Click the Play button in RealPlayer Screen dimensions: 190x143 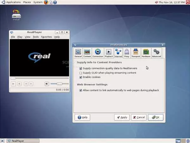[13, 84]
